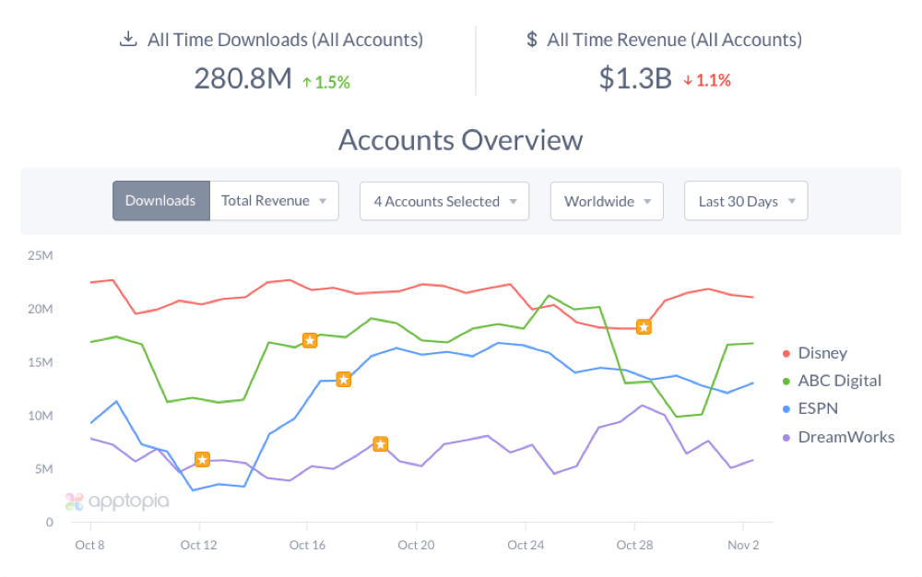Viewport: 922px width, 577px height.
Task: Click the 280.8M downloads value
Action: pyautogui.click(x=242, y=78)
